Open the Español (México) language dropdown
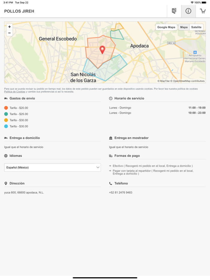 52,168
